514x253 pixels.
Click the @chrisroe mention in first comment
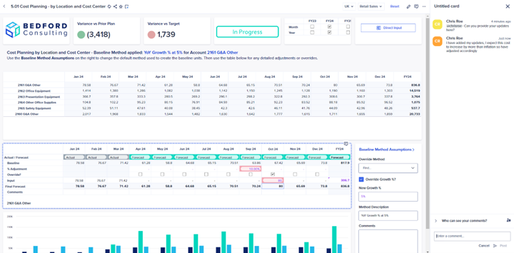click(454, 25)
